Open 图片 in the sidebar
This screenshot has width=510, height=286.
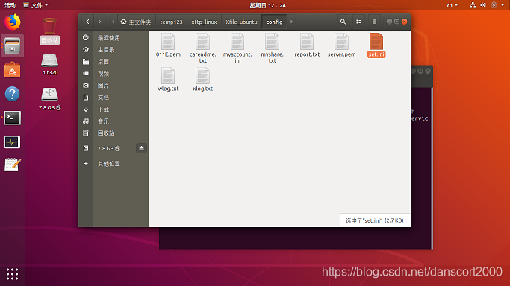(113, 86)
